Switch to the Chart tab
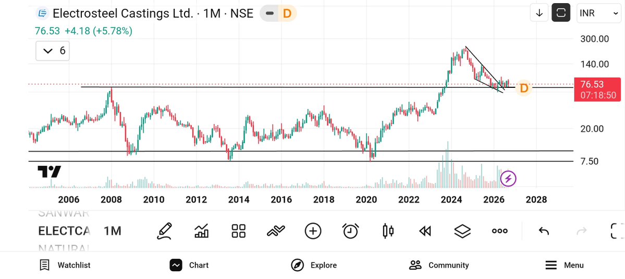 pyautogui.click(x=189, y=265)
